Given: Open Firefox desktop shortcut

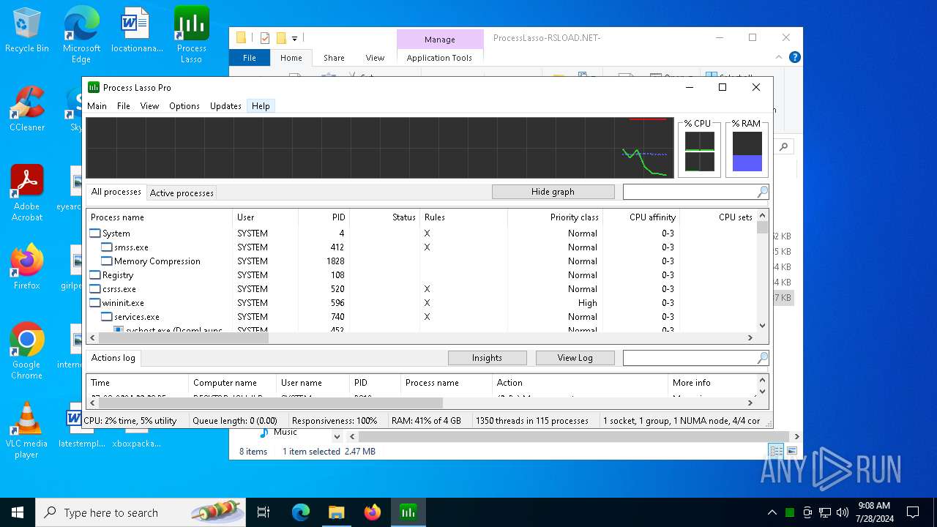Looking at the screenshot, I should pyautogui.click(x=27, y=266).
